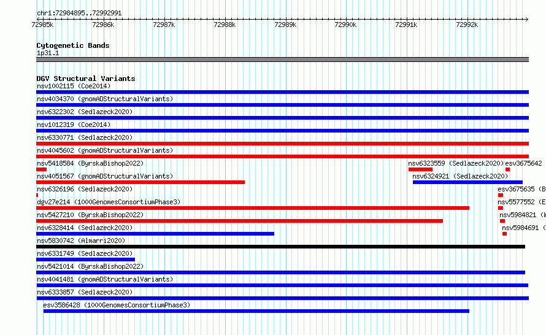Click the blue bar beneath nsv6322302
The height and width of the screenshot is (335, 546).
(282, 118)
